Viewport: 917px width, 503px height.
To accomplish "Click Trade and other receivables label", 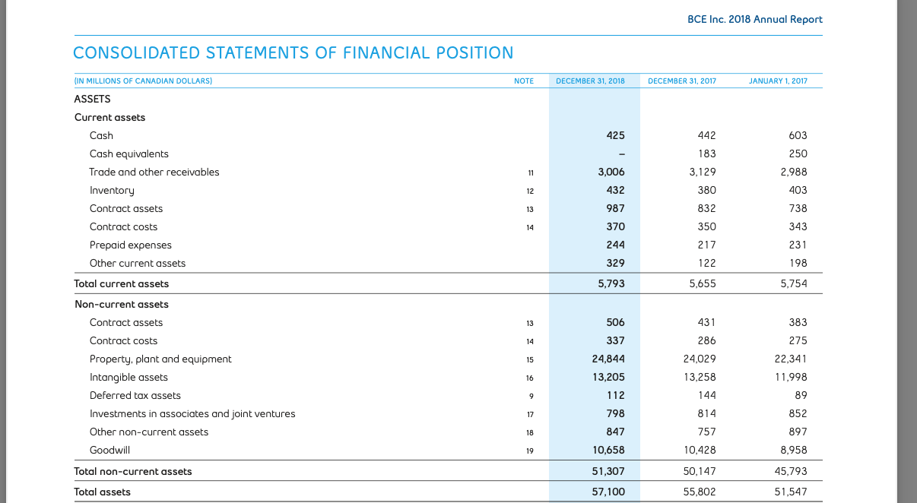I will [154, 172].
